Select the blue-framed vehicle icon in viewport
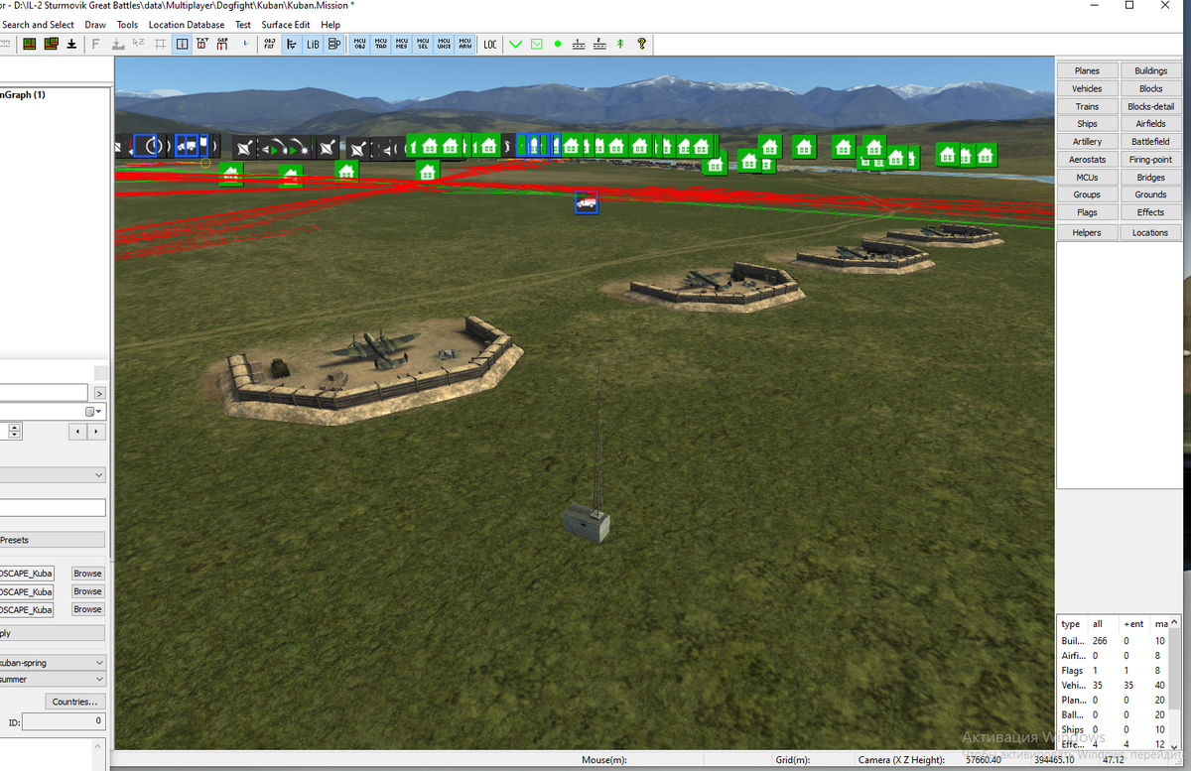Viewport: 1191px width, 771px height. (x=587, y=202)
